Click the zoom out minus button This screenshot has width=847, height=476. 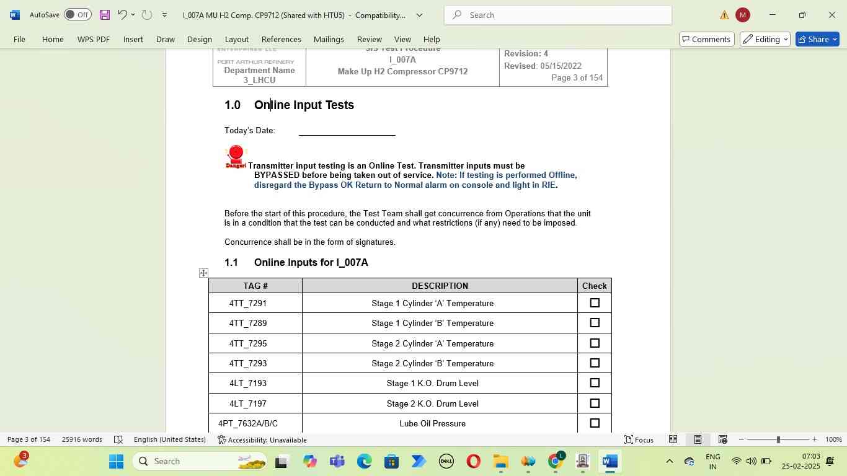pyautogui.click(x=741, y=439)
